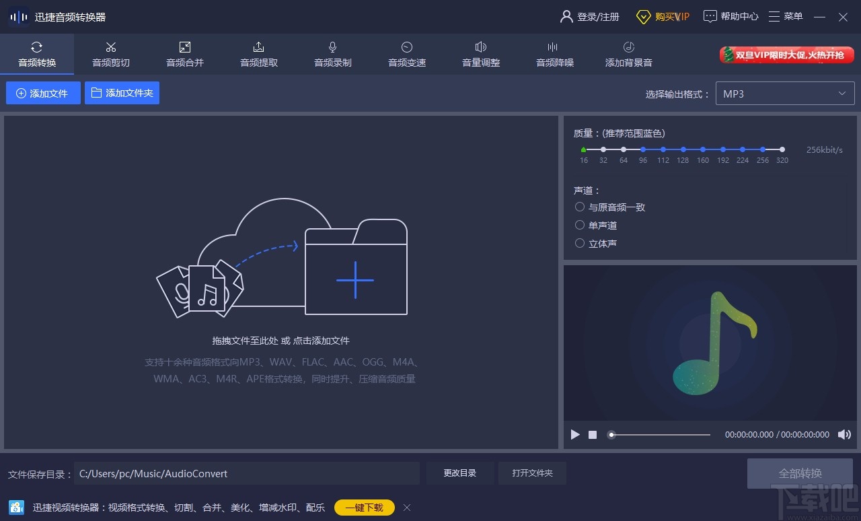Switch to the 音频提取 extraction tool

[258, 54]
